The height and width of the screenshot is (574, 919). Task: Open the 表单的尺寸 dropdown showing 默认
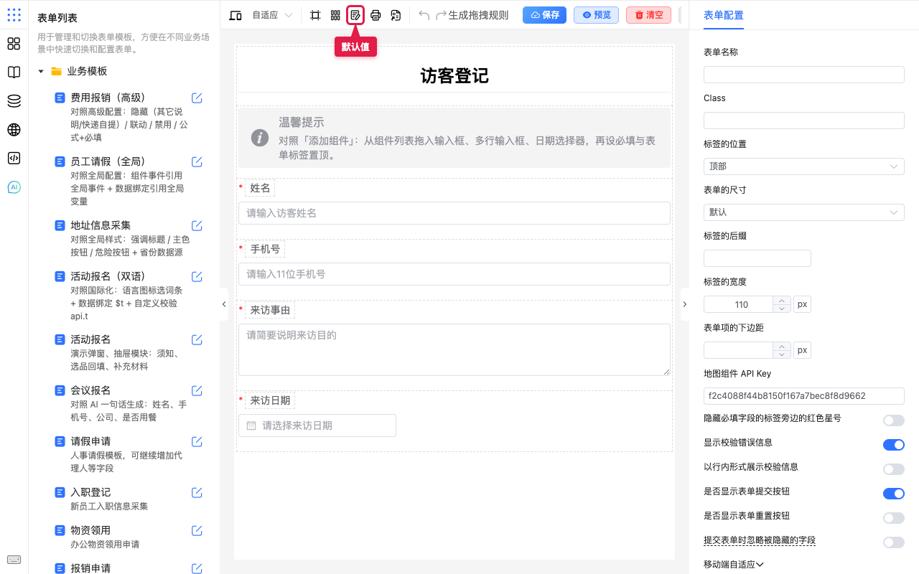pyautogui.click(x=803, y=212)
